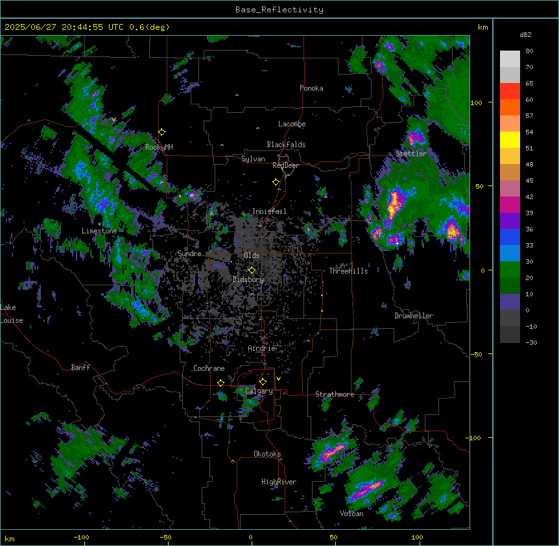The width and height of the screenshot is (559, 546).
Task: Pick the dark blue 33-36 dBZ legend swatch
Action: (510, 237)
